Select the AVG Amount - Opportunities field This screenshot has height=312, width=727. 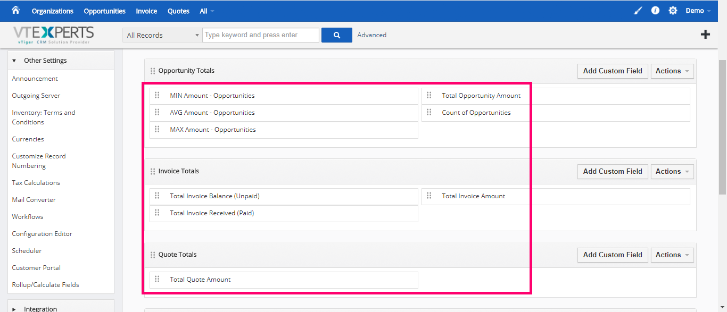tap(284, 113)
